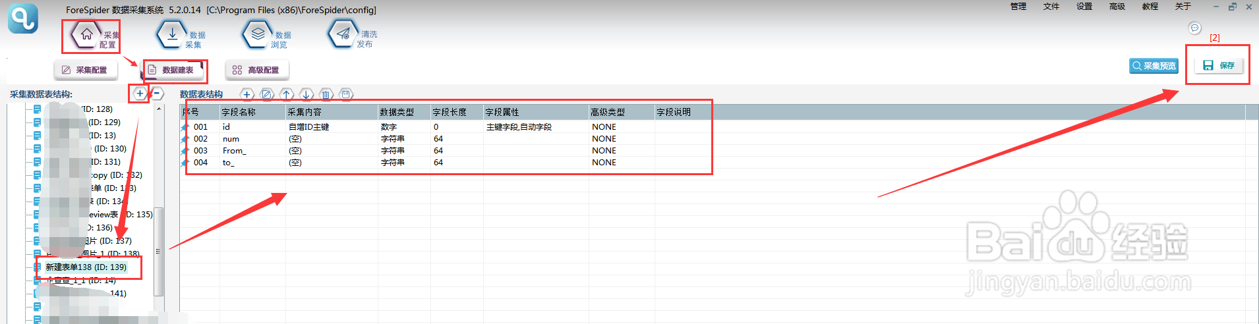Image resolution: width=1259 pixels, height=324 pixels.
Task: Select tree item ending copy (ID: 132)
Action: point(116,175)
